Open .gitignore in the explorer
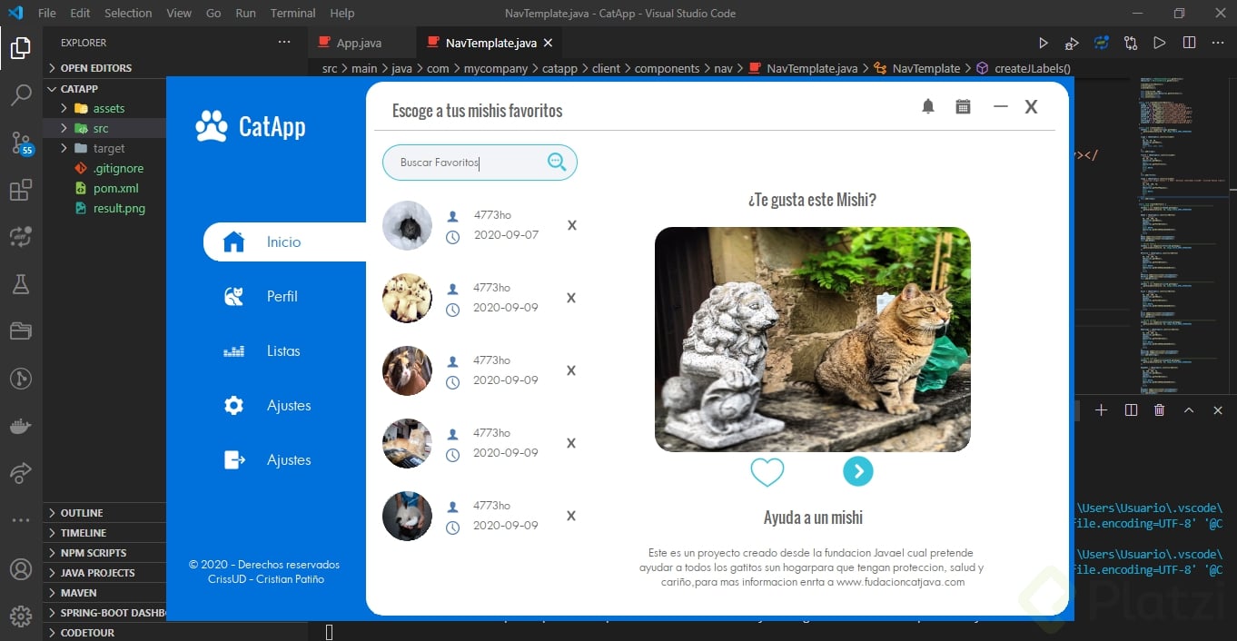The image size is (1237, 641). coord(118,169)
